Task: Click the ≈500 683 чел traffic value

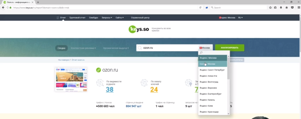Action: pos(105,106)
